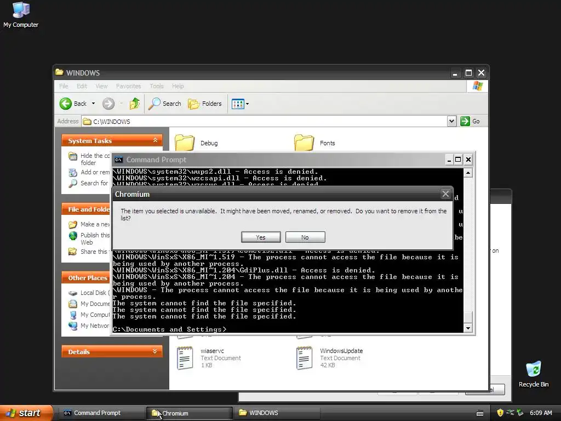Open My Network Places link

click(x=89, y=326)
